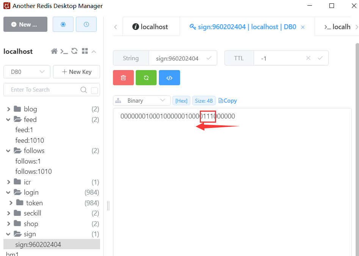
Task: Toggle the [Hex] view tag
Action: [x=181, y=101]
